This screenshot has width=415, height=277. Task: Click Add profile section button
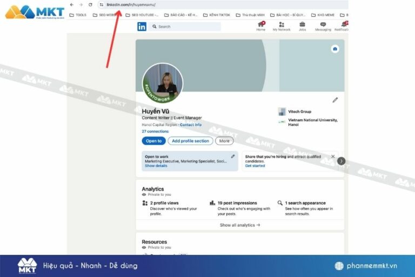click(190, 141)
